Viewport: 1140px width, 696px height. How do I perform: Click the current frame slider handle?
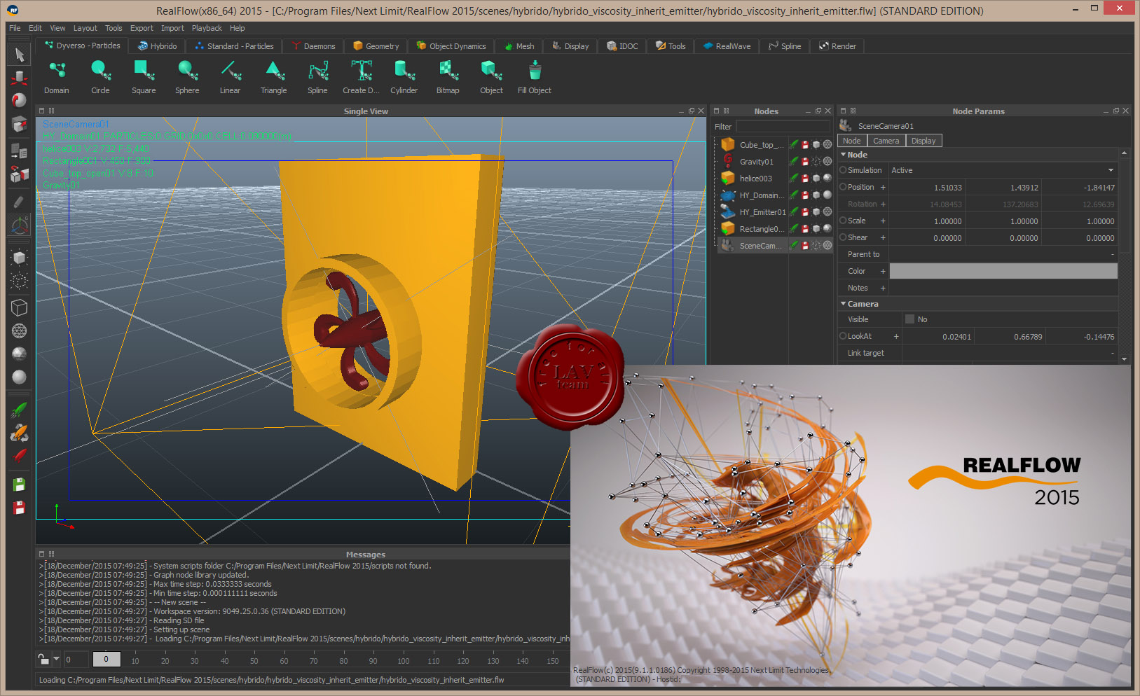coord(107,659)
